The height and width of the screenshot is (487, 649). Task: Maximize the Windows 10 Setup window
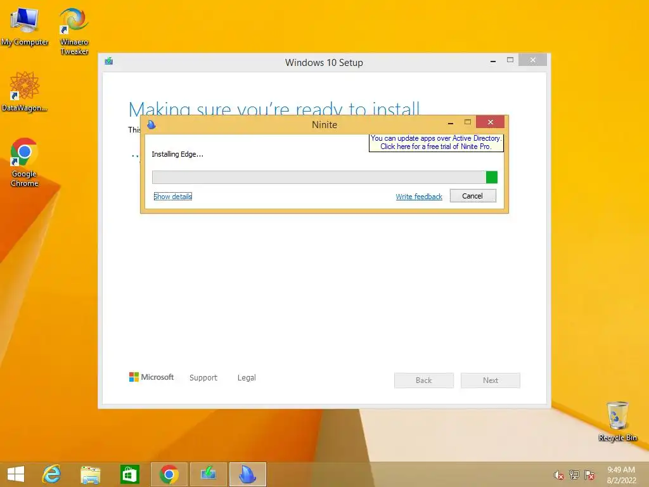(x=510, y=60)
